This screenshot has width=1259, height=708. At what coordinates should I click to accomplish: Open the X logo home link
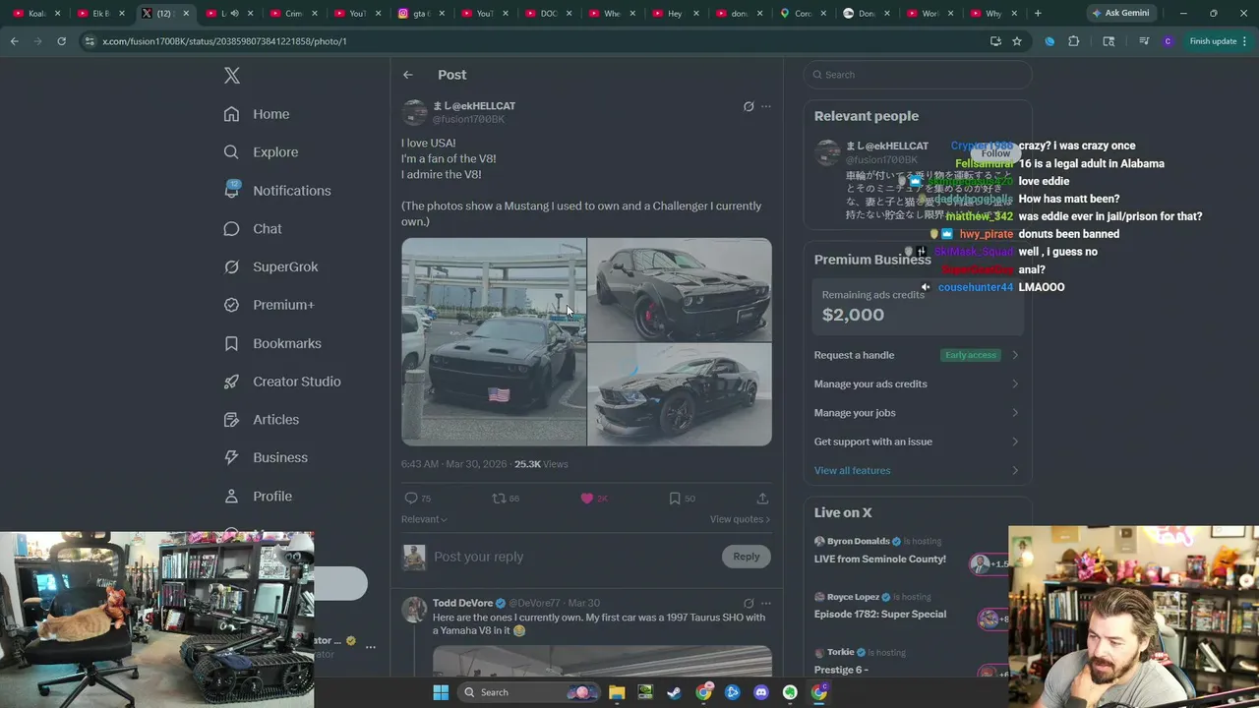click(231, 76)
